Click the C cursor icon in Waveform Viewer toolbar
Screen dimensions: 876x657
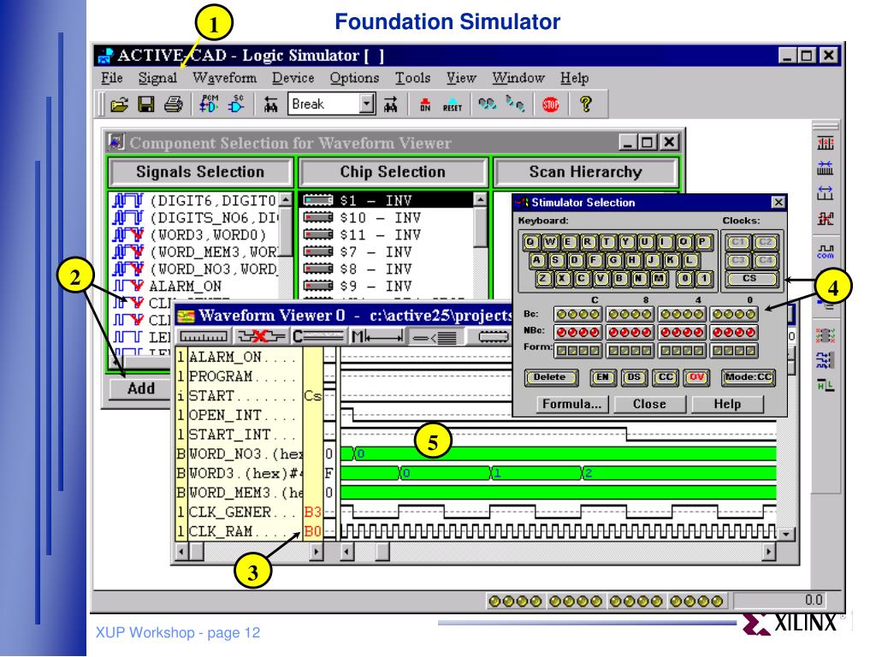(x=318, y=336)
